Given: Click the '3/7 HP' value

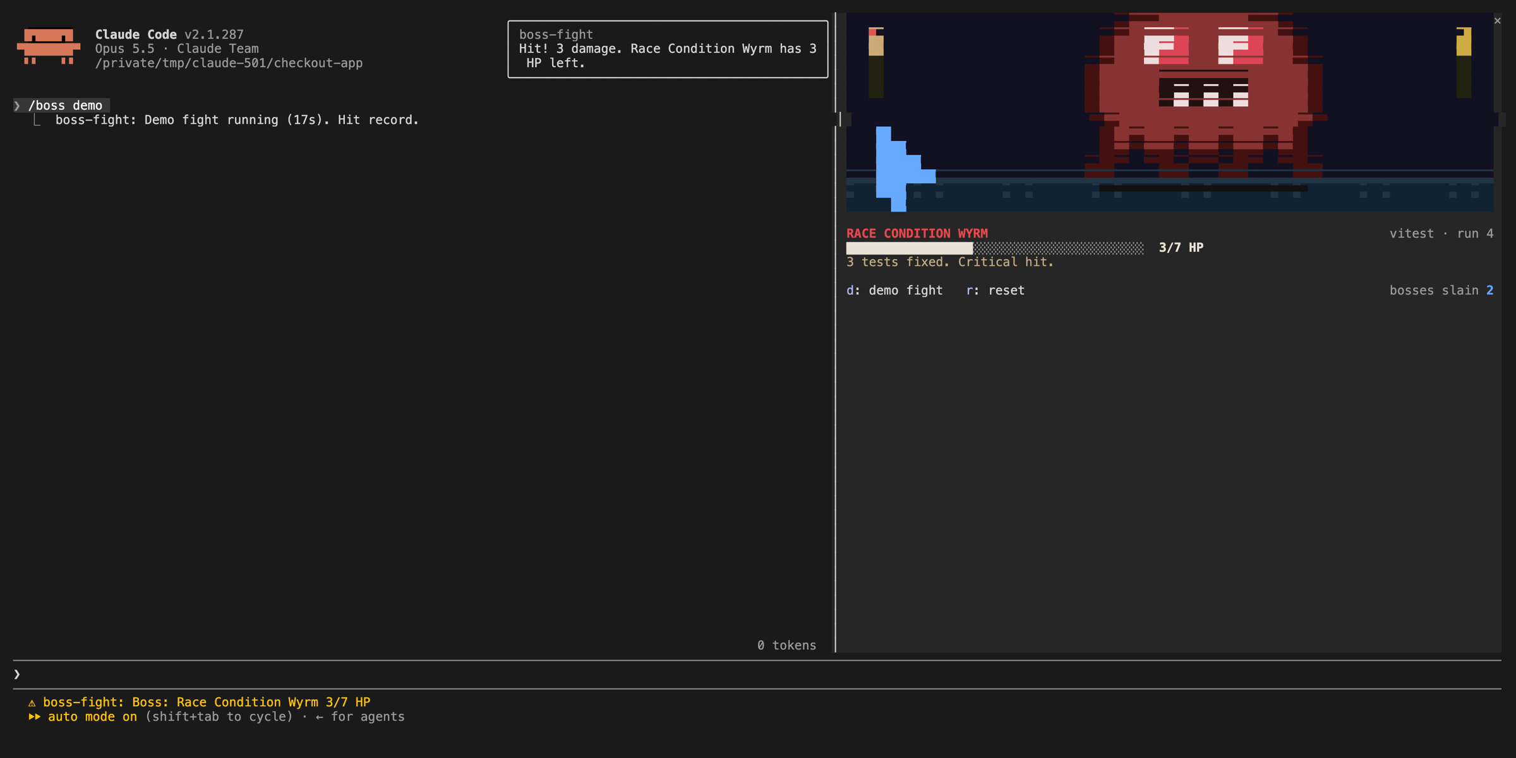Looking at the screenshot, I should click(1181, 248).
